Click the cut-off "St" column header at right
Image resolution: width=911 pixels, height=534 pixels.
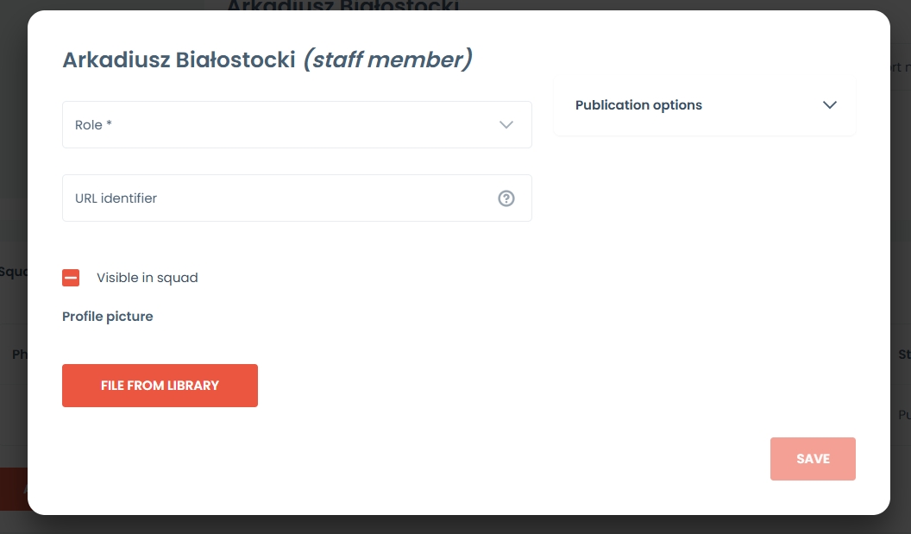point(903,355)
